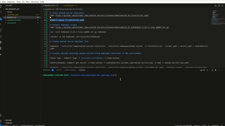The image size is (225, 126).
Task: Open the Debug Console panel tab
Action: pos(70,70)
